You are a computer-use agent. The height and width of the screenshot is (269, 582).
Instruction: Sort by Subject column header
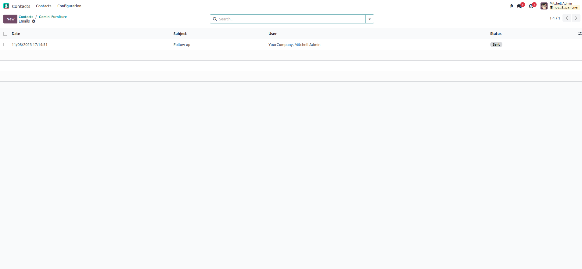click(x=180, y=34)
